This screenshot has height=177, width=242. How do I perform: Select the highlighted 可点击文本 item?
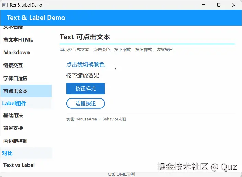tap(26, 91)
